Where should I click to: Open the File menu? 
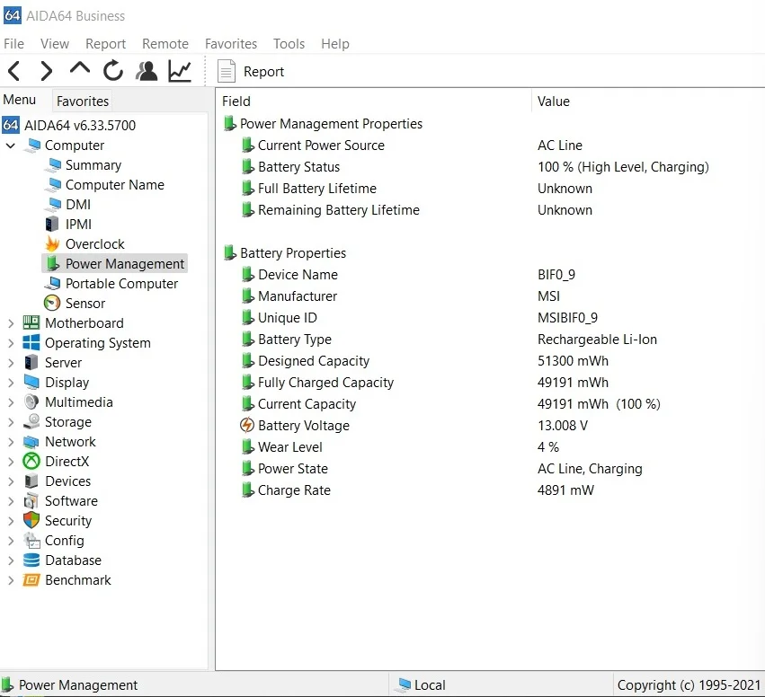coord(13,44)
